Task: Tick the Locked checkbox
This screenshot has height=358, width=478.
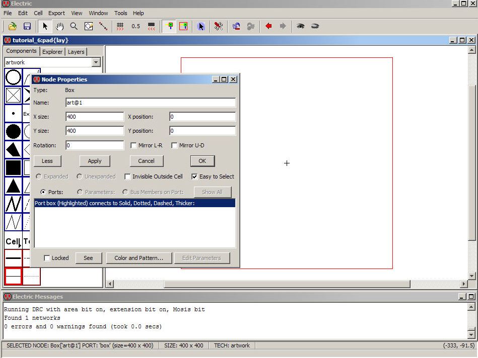Action: (x=47, y=258)
